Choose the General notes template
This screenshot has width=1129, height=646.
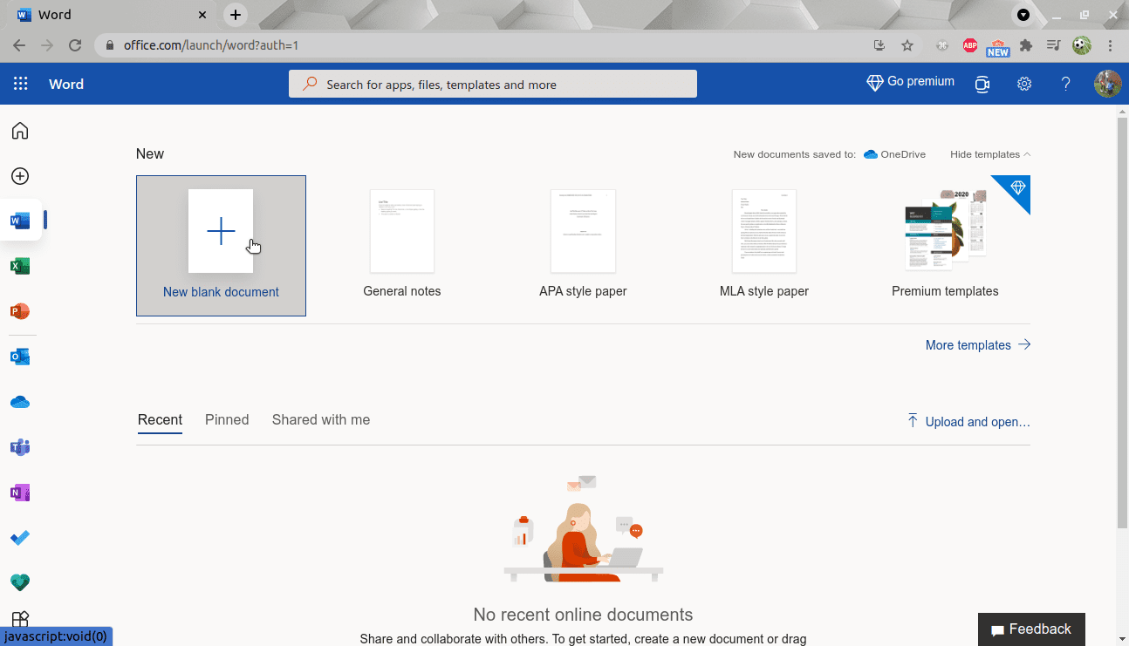point(402,246)
